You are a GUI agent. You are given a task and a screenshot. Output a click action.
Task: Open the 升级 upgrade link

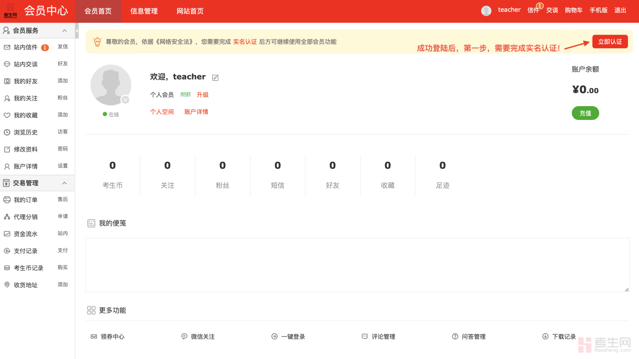(x=202, y=94)
